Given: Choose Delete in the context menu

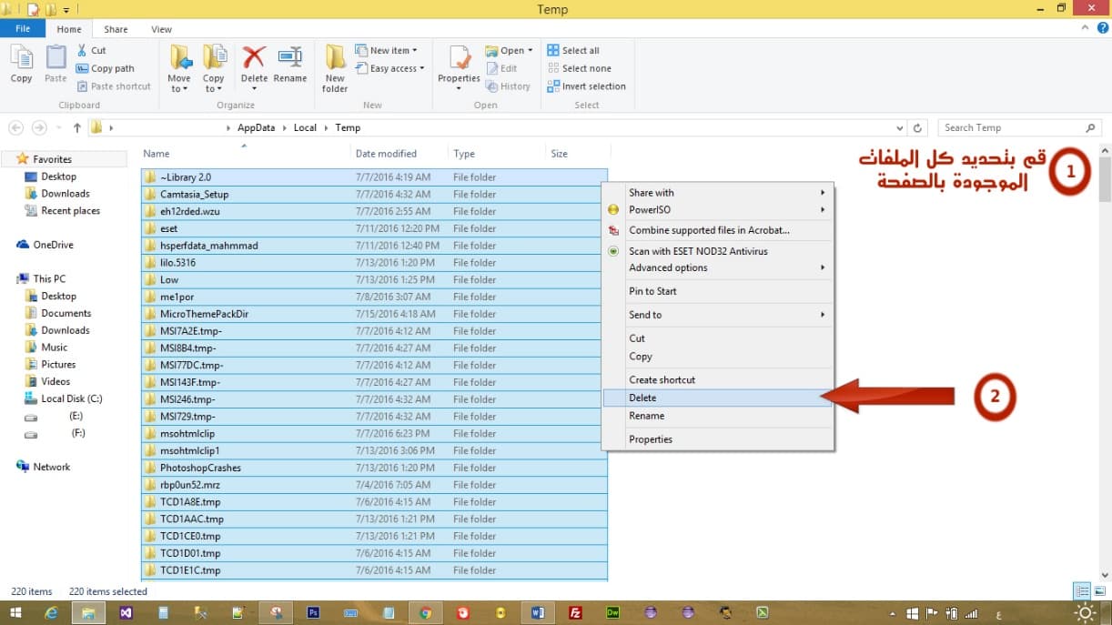Looking at the screenshot, I should pos(642,398).
